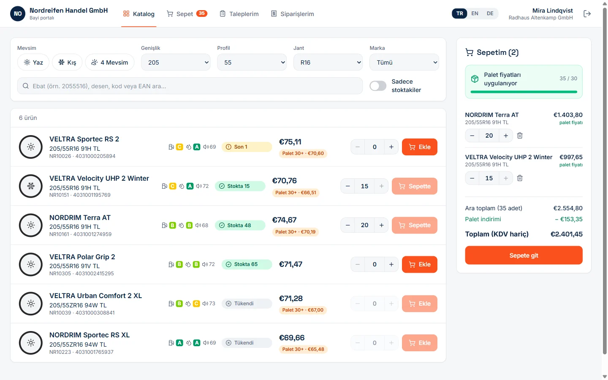Switch language to EN
Image resolution: width=608 pixels, height=380 pixels.
[x=475, y=14]
